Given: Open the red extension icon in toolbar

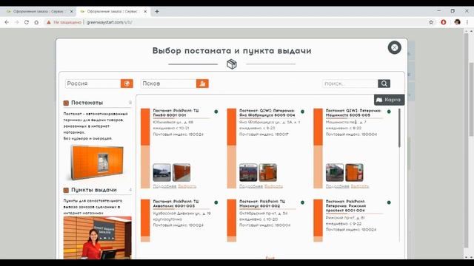Looking at the screenshot, I should pos(444,22).
